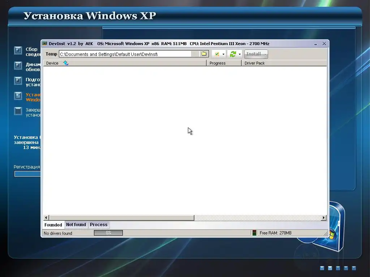370x277 pixels.
Task: Open dropdown arrow next to refresh icon
Action: point(240,54)
